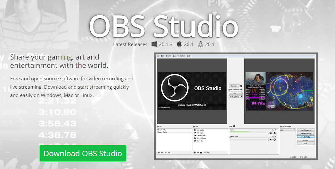This screenshot has width=335, height=169.
Task: Add a new source with plus icon
Action: coord(195,153)
